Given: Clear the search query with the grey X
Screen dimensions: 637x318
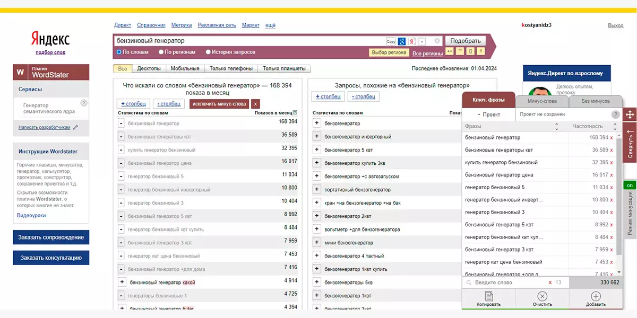Looking at the screenshot, I should click(437, 41).
